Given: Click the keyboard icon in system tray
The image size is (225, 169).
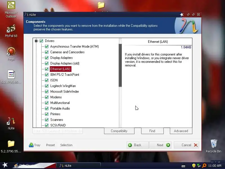Looking at the screenshot, I should pos(183,166).
